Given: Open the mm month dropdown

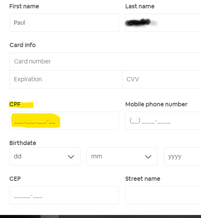Looking at the screenshot, I should pyautogui.click(x=122, y=156).
